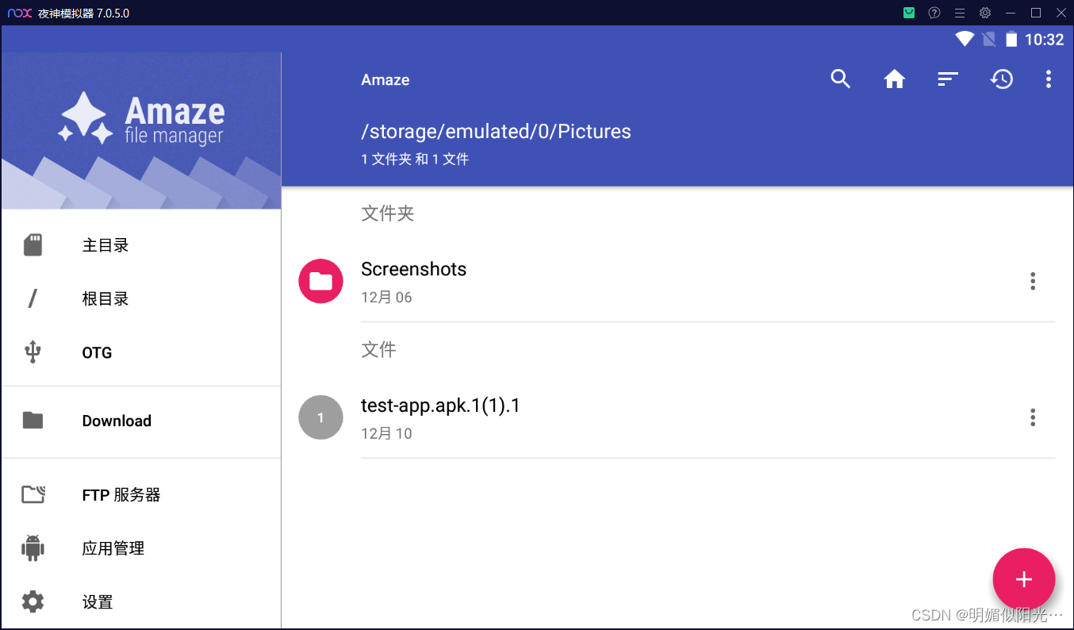The image size is (1074, 630).
Task: Select the pink Screenshots folder icon
Action: point(320,281)
